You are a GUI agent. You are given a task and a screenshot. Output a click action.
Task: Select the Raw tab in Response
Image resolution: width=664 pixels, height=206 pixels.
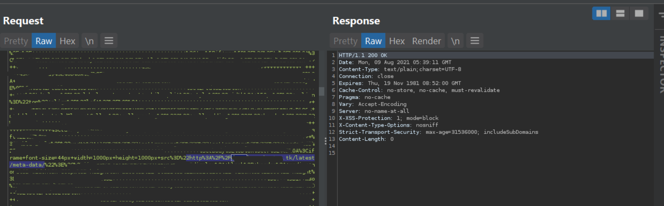(x=373, y=41)
